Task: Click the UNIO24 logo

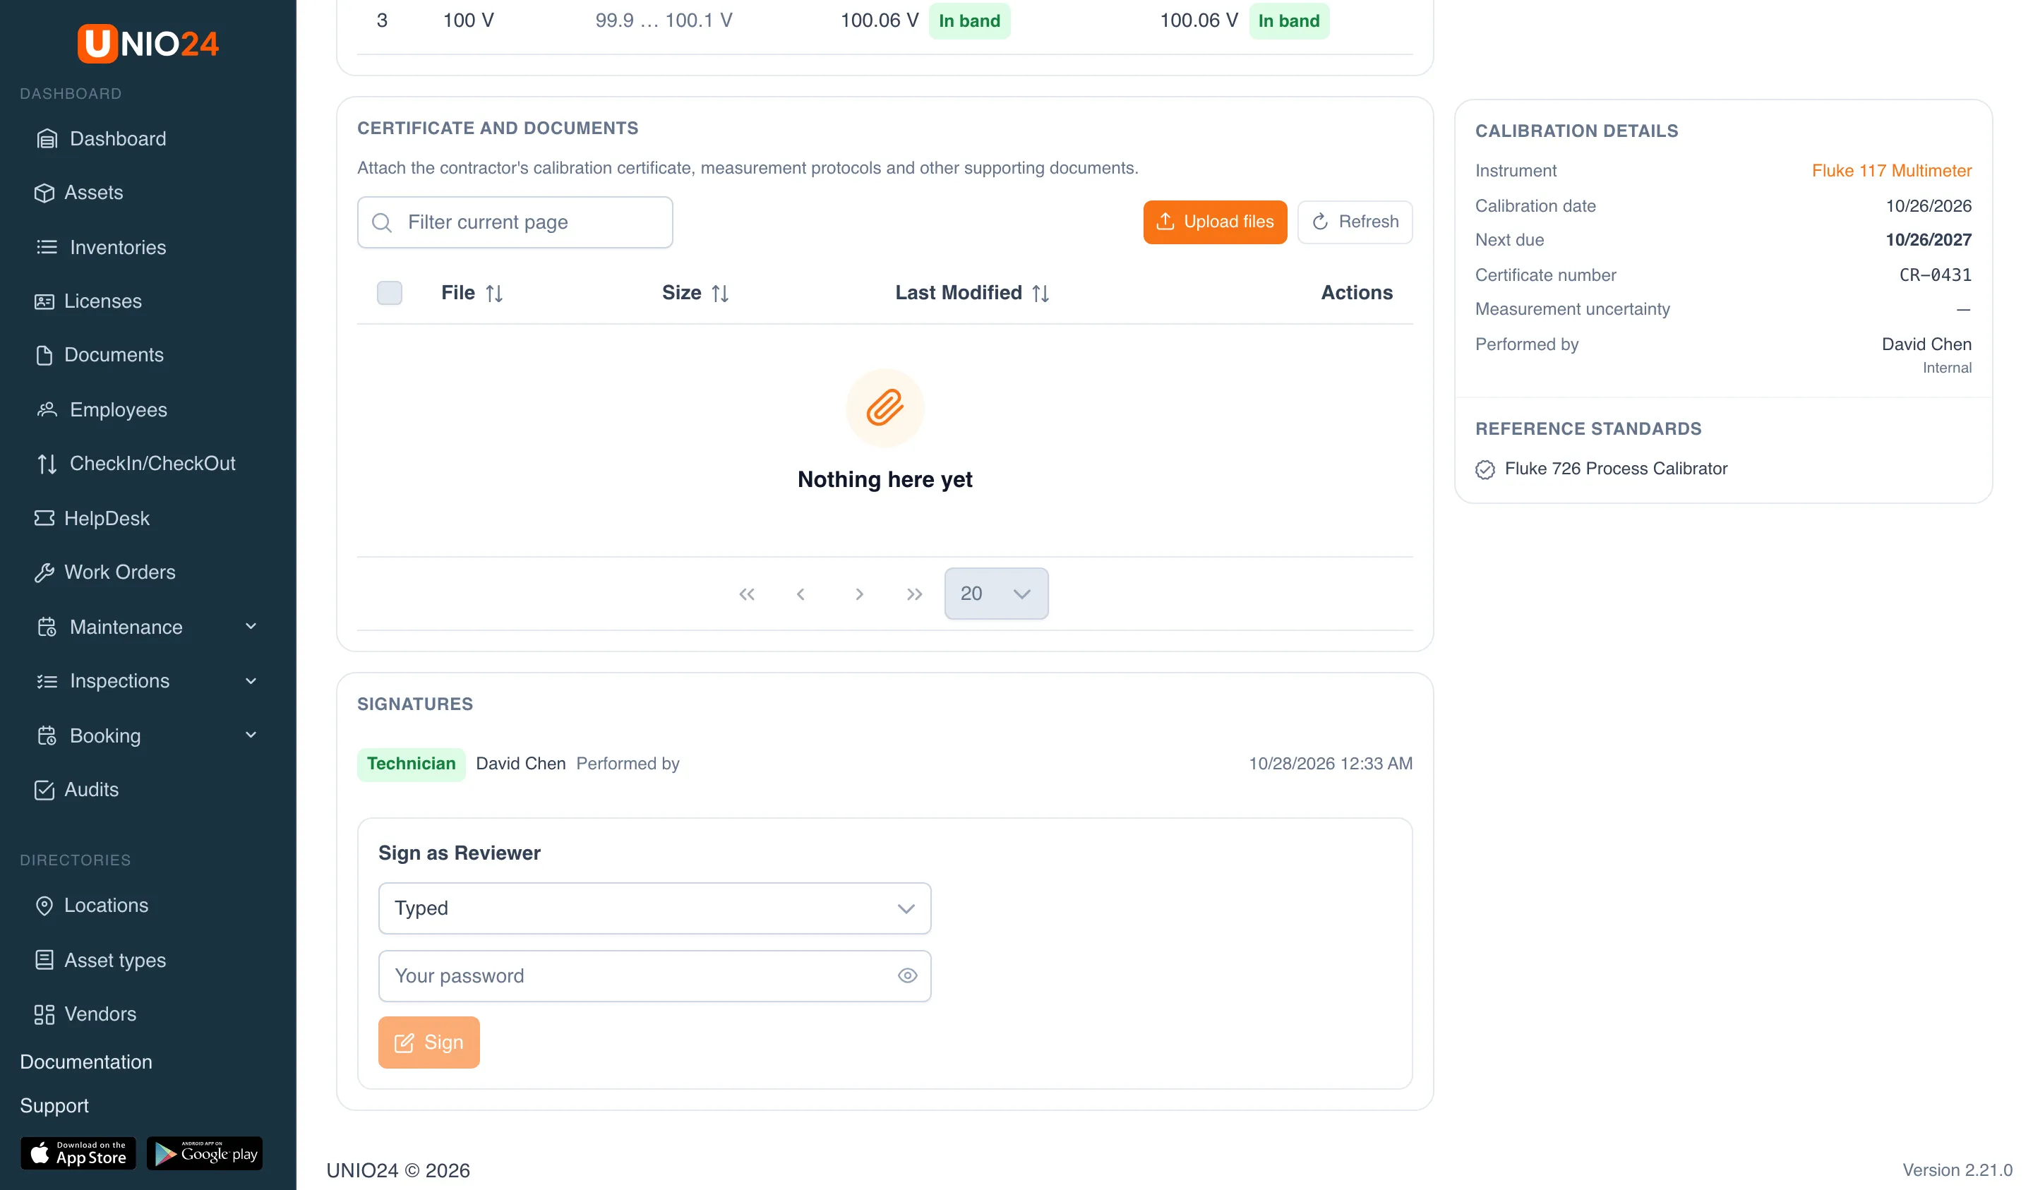Action: pyautogui.click(x=148, y=43)
